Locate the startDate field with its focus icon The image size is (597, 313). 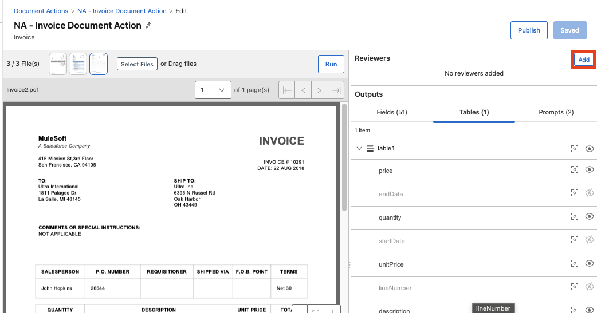pyautogui.click(x=575, y=240)
